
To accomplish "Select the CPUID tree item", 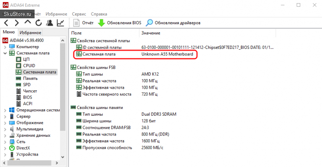I will pos(26,66).
